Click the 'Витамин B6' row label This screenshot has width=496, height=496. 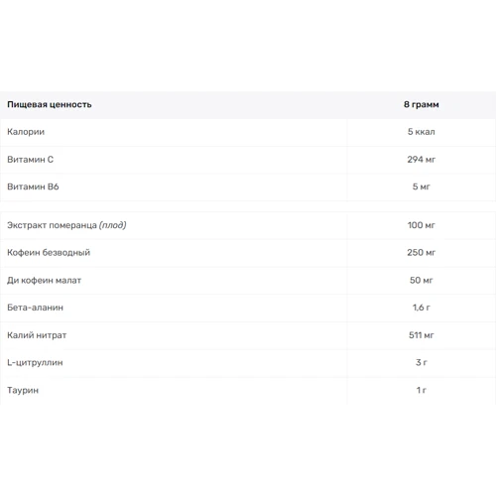pyautogui.click(x=33, y=186)
